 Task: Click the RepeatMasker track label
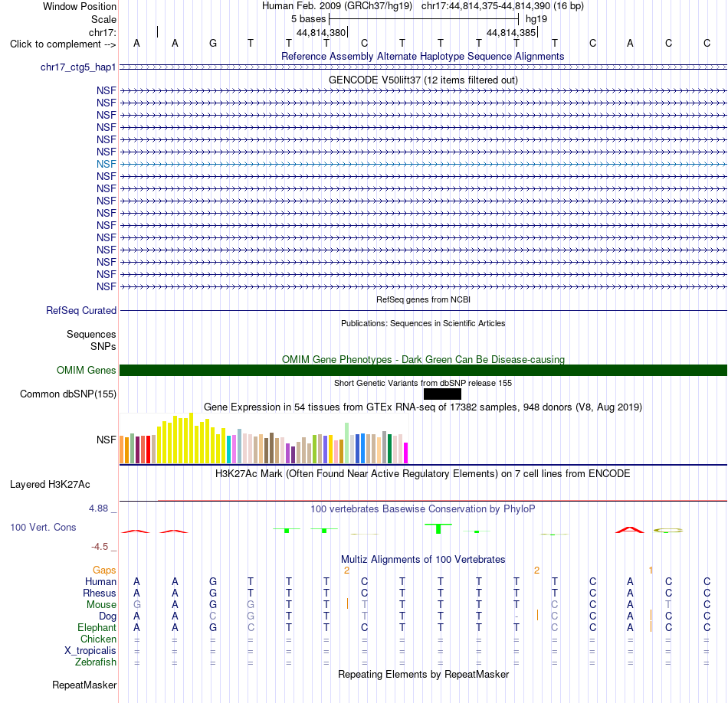point(84,685)
